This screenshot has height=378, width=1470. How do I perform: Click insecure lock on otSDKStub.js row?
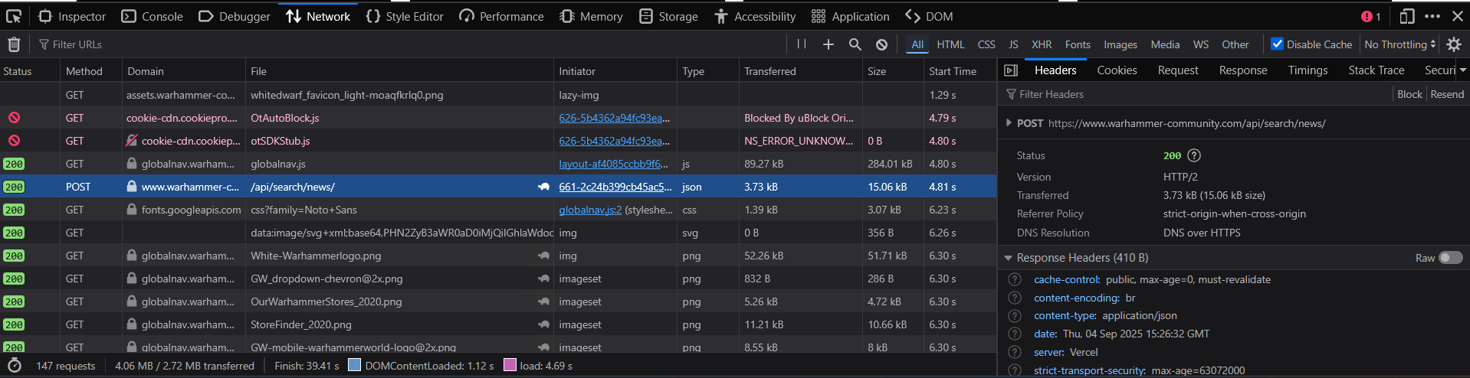[132, 141]
